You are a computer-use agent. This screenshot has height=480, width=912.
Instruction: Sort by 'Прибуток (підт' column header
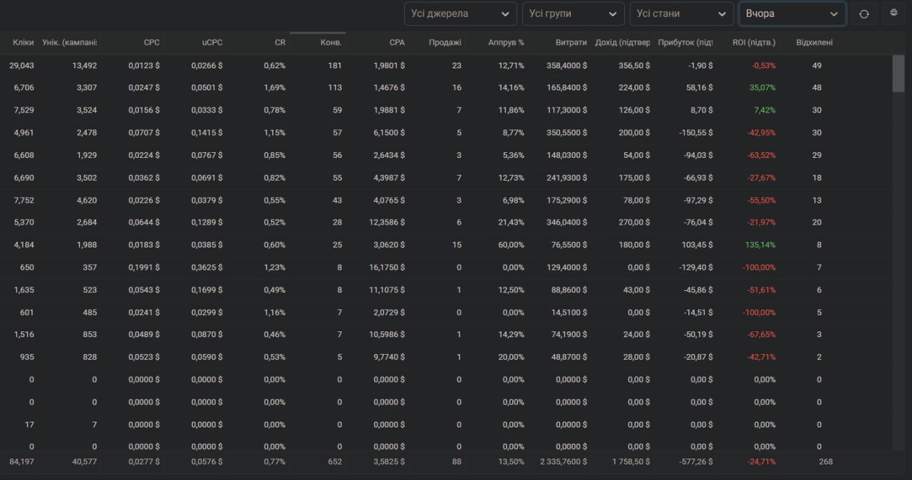[685, 43]
